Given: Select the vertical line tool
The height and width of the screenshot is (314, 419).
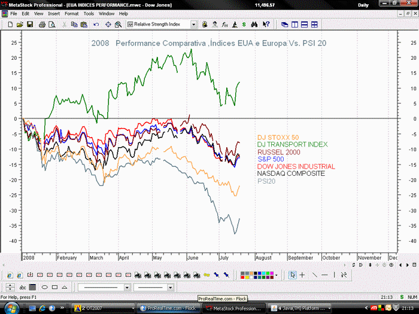Looking at the screenshot, I should (334, 275).
